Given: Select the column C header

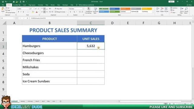Looking at the screenshot, I should (x=91, y=23).
